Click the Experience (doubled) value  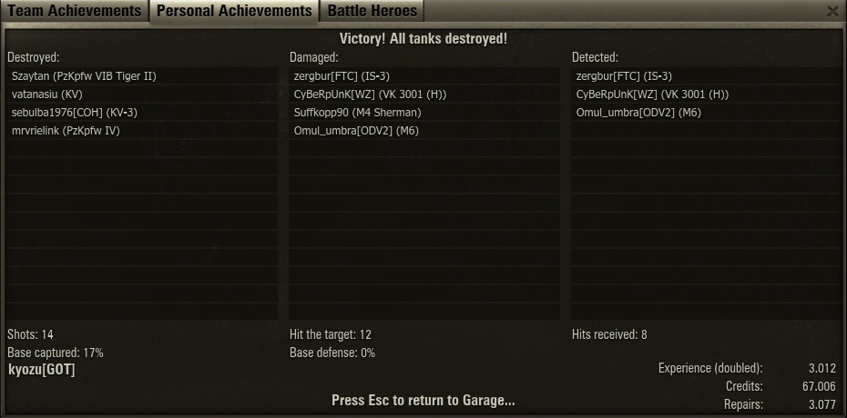pos(822,368)
